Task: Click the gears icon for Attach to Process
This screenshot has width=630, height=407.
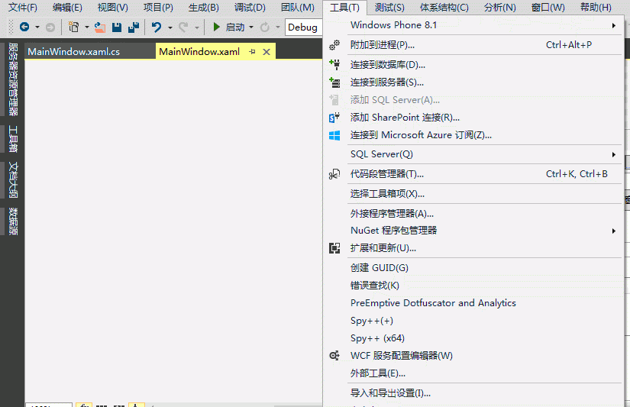Action: click(334, 45)
